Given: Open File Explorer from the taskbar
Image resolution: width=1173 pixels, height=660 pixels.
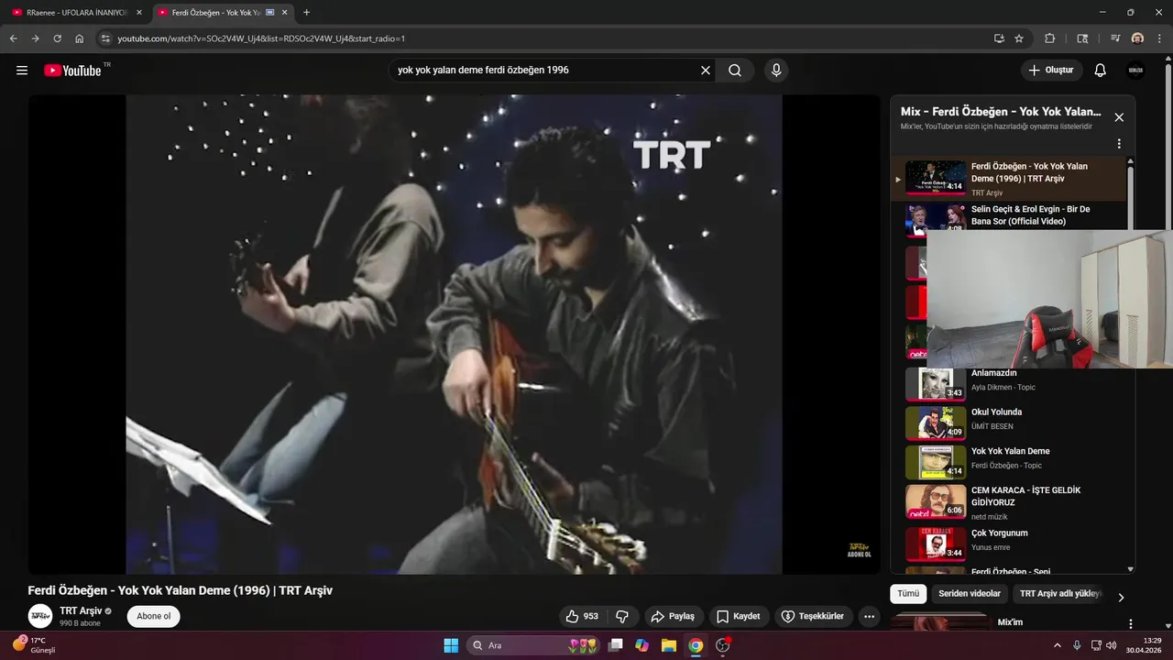Looking at the screenshot, I should 669,645.
